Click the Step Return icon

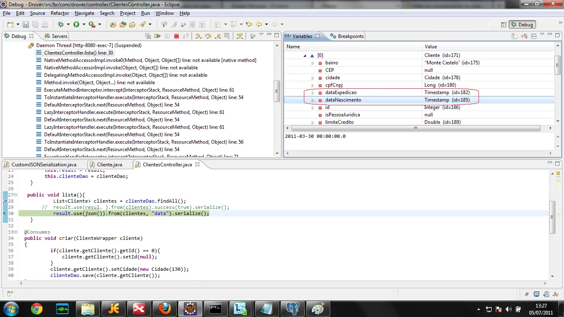click(x=218, y=36)
